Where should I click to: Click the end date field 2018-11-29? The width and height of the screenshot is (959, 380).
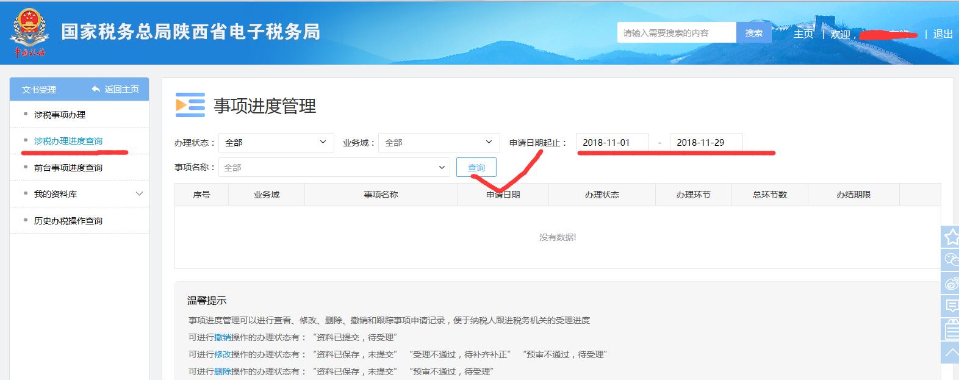[x=706, y=143]
